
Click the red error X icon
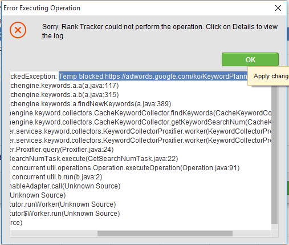click(x=18, y=30)
